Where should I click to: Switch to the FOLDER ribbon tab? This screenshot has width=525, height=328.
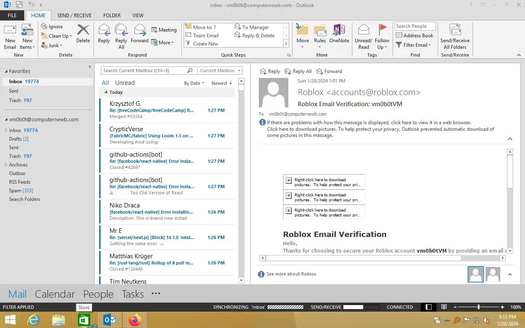coord(112,16)
